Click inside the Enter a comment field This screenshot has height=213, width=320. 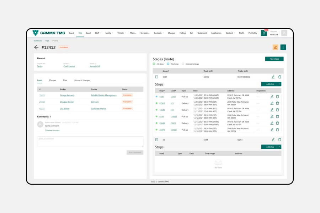tap(90, 142)
